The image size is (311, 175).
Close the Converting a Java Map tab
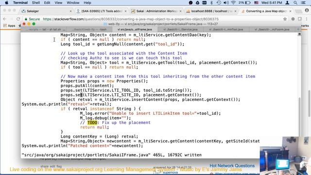(x=291, y=11)
